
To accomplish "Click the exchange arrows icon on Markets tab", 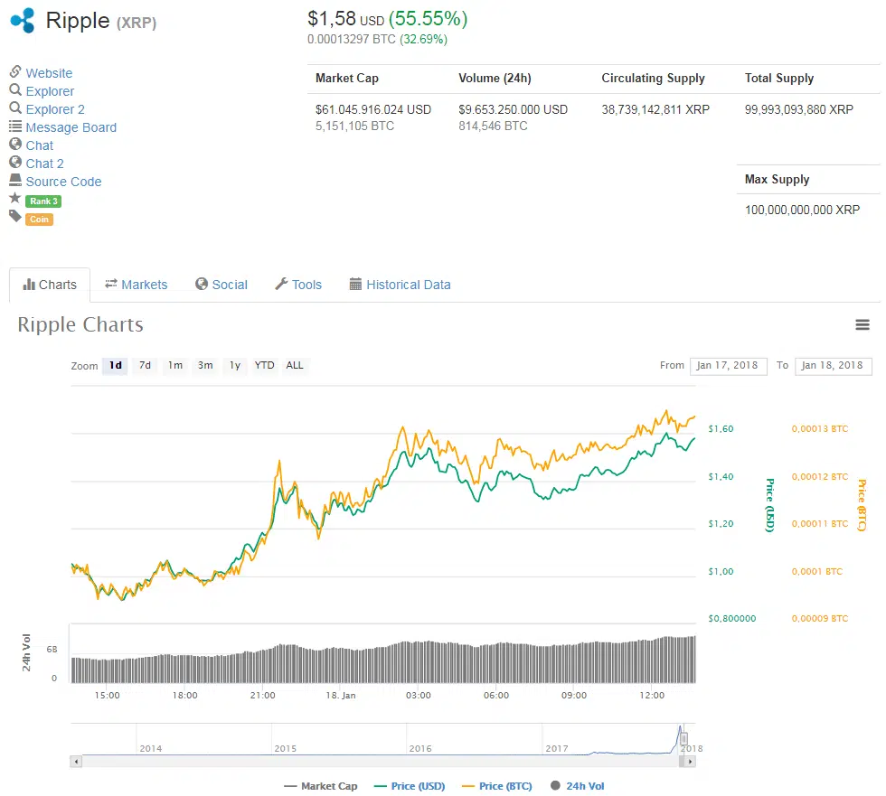I will click(x=110, y=284).
